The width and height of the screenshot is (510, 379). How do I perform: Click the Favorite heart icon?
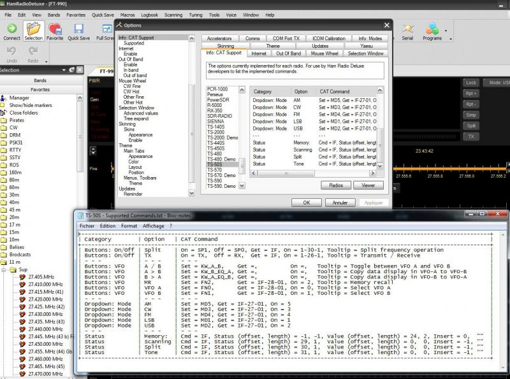pos(55,29)
